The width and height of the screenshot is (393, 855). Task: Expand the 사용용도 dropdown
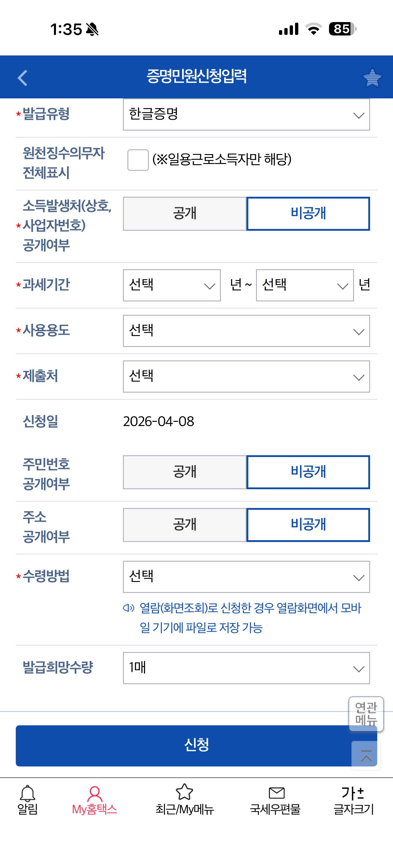[246, 331]
